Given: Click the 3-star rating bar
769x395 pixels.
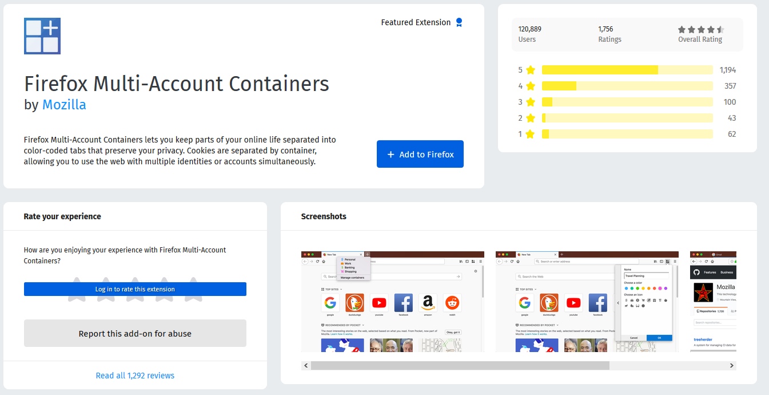Looking at the screenshot, I should (627, 102).
